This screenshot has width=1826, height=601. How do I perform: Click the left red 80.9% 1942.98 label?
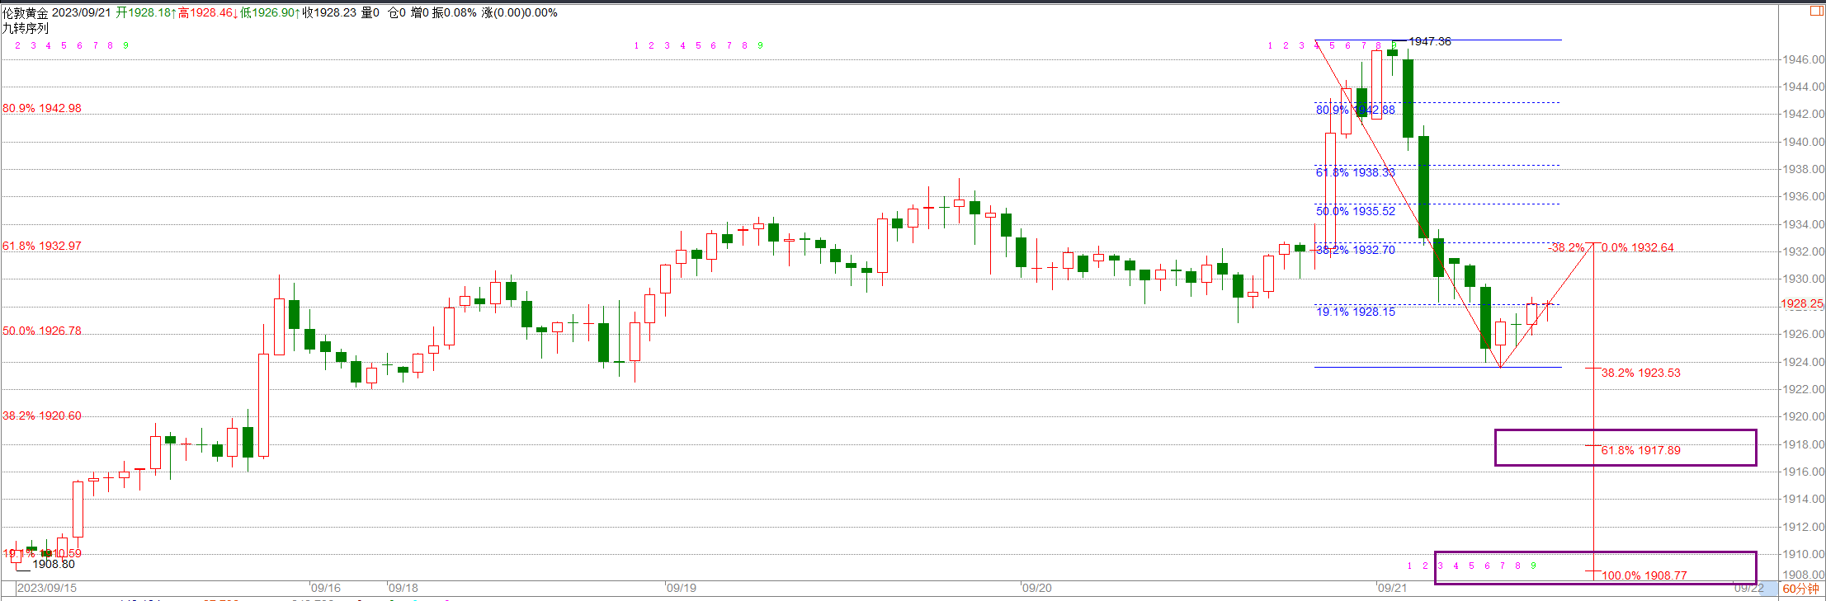(42, 108)
